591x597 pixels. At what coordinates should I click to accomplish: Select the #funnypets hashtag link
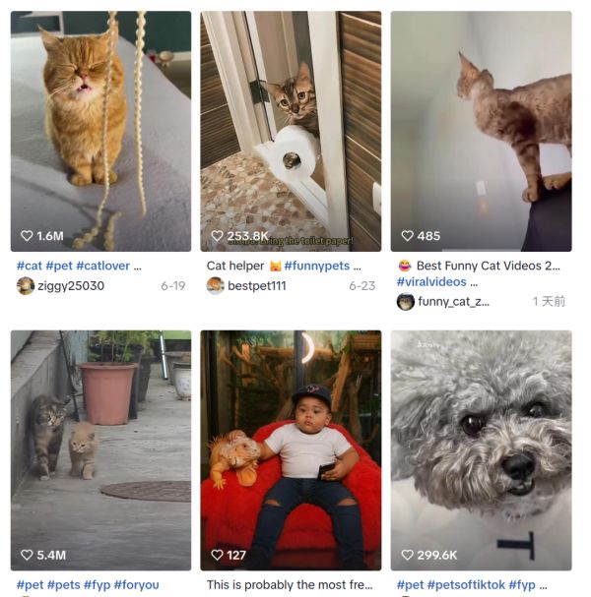(x=317, y=266)
